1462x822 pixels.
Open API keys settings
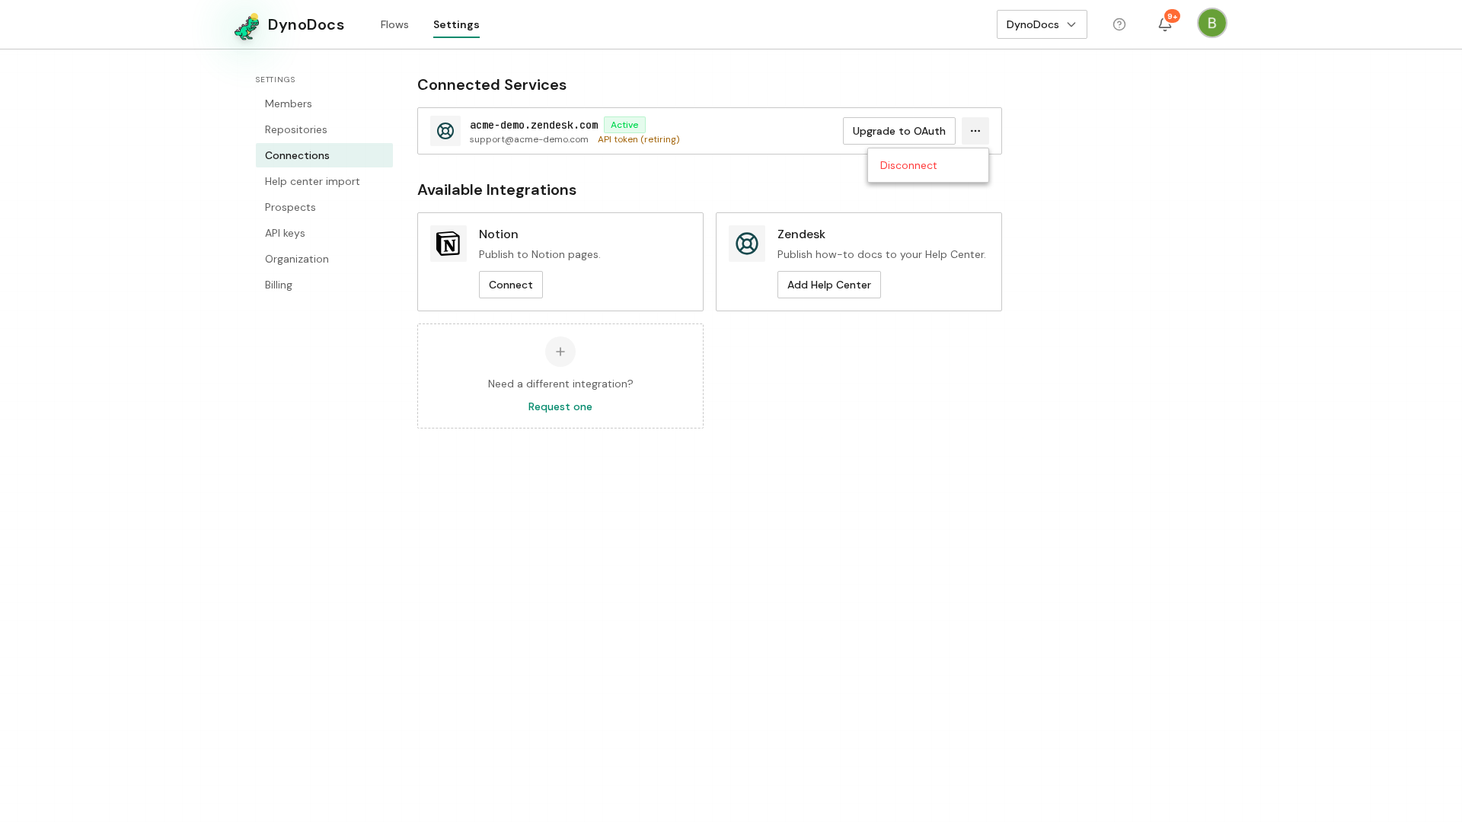[x=324, y=233]
